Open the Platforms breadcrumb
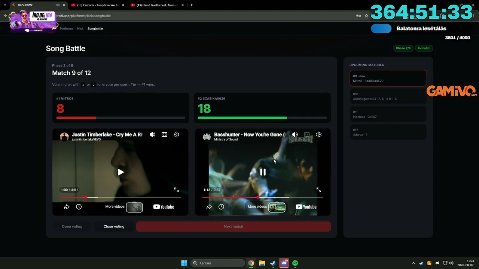479x269 pixels. pos(67,28)
